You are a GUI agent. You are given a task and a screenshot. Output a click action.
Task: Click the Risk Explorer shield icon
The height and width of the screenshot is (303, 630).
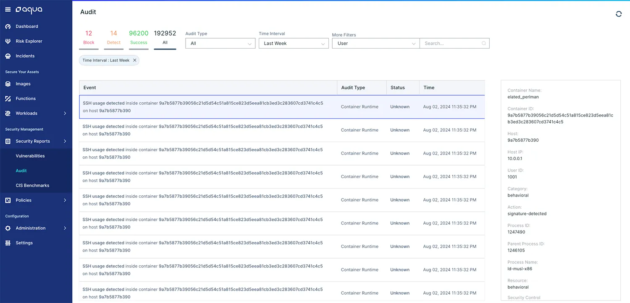[8, 41]
